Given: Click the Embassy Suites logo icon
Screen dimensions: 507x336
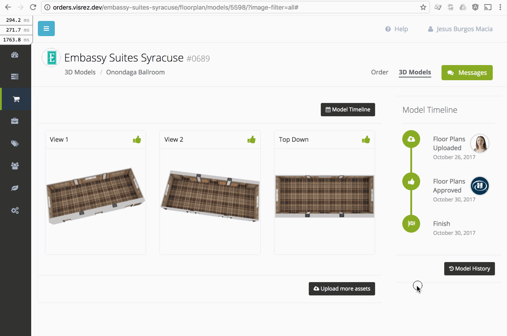Looking at the screenshot, I should [51, 57].
